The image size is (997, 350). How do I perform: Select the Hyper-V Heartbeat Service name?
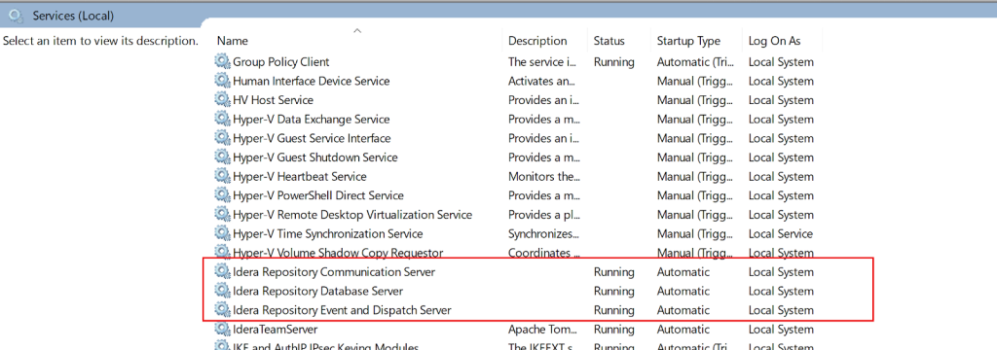300,177
